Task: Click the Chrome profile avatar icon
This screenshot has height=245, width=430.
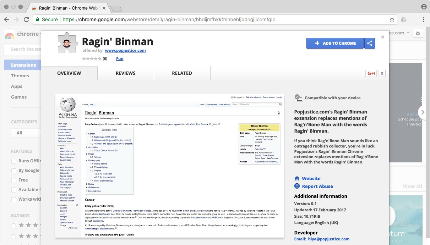Action: click(x=424, y=7)
